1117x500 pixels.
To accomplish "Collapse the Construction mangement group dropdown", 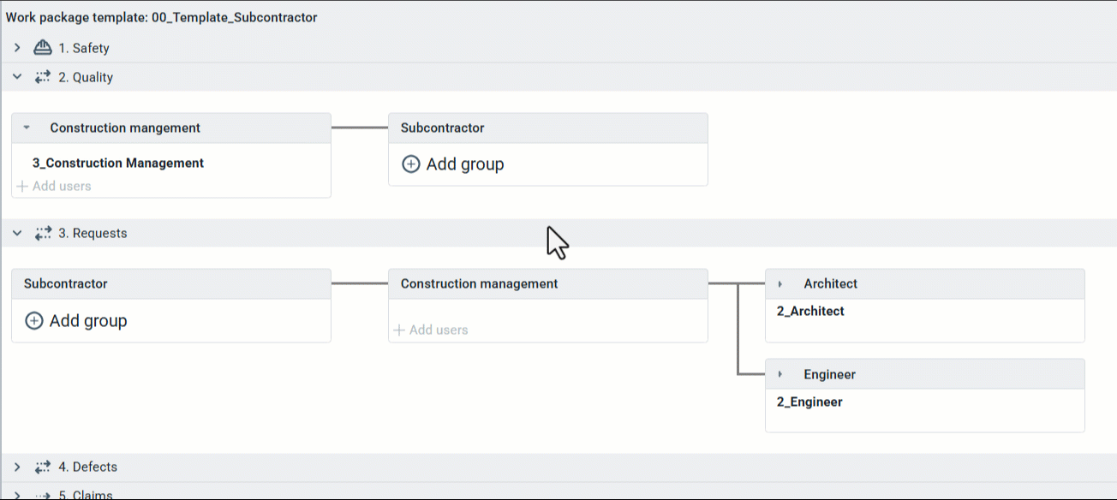I will click(27, 128).
